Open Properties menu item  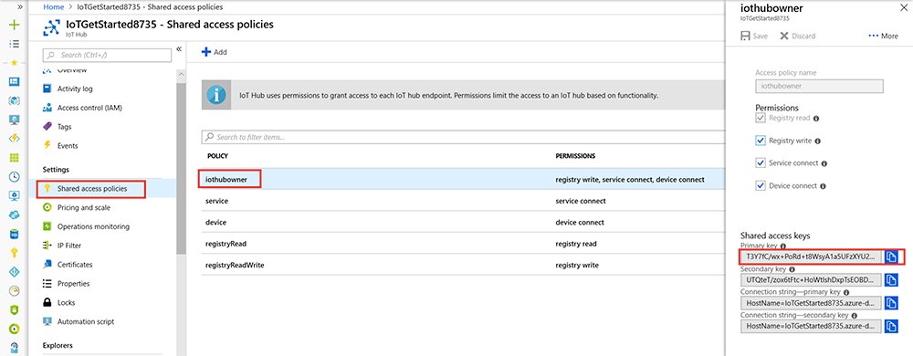[66, 284]
